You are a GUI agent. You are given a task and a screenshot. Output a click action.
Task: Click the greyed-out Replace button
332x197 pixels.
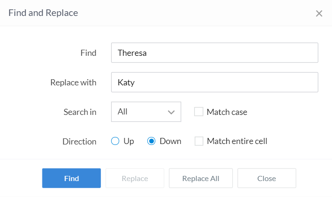coord(135,178)
